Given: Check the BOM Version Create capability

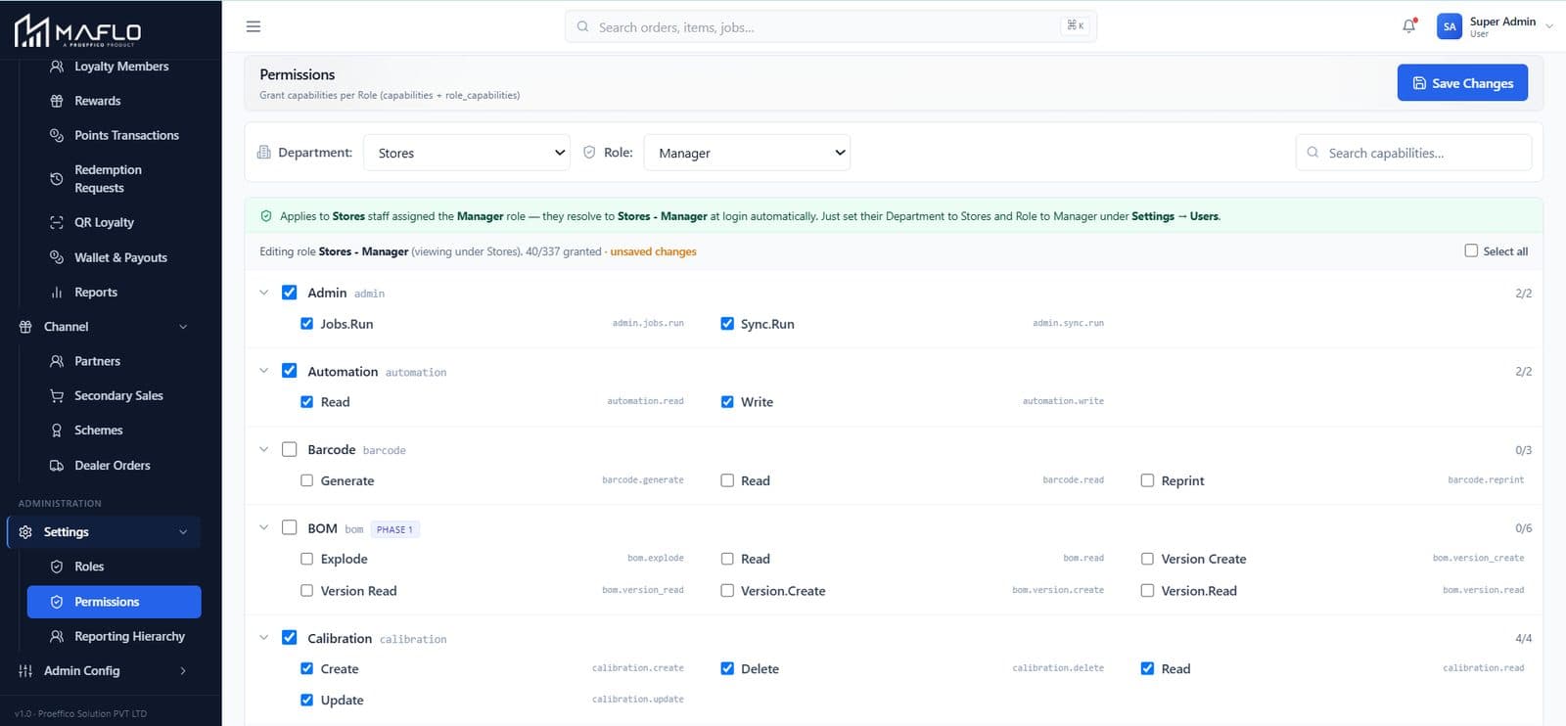Looking at the screenshot, I should pos(1147,559).
